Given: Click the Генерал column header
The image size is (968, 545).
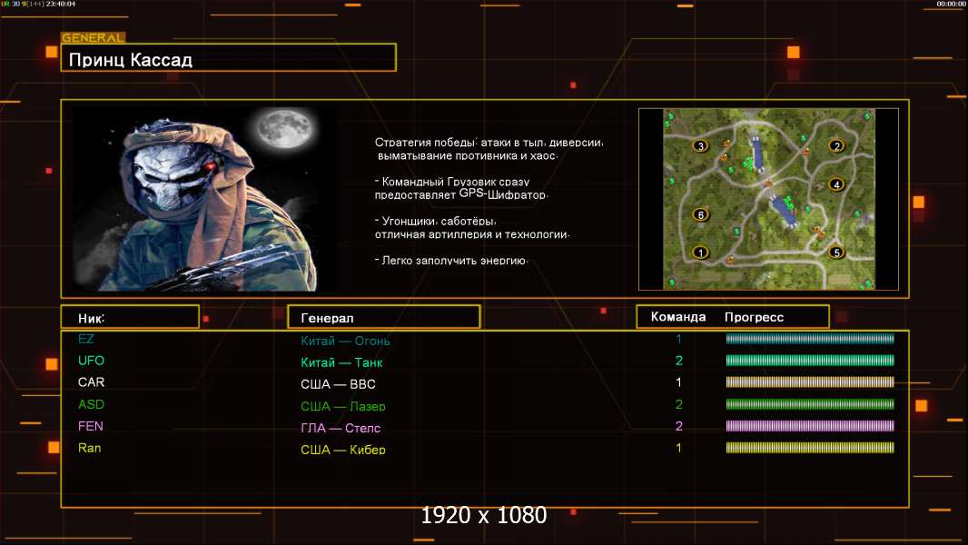Looking at the screenshot, I should 383,317.
